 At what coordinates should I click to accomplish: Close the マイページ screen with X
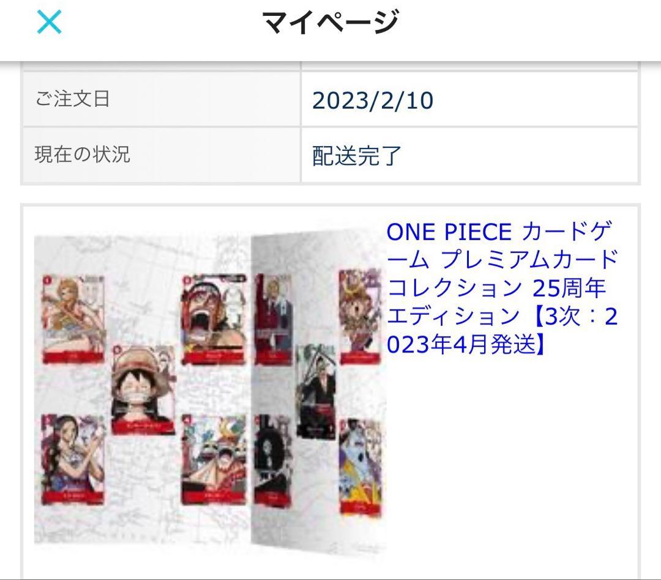[50, 22]
